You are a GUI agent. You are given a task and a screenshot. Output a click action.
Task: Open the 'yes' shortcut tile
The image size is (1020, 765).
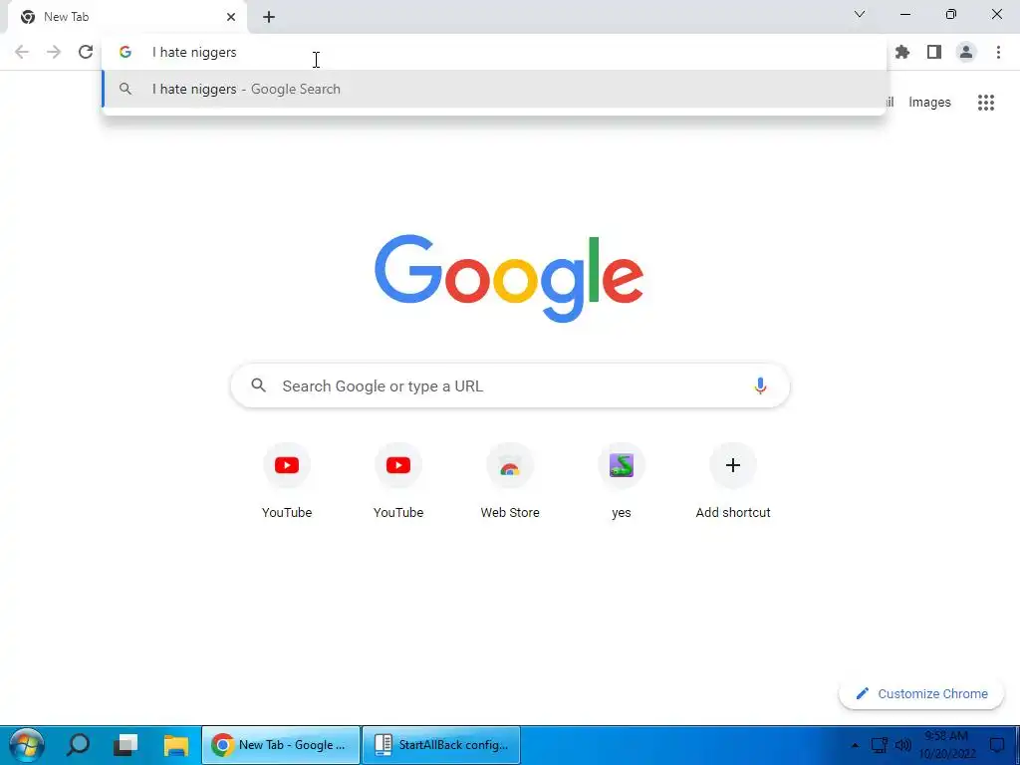[622, 481]
